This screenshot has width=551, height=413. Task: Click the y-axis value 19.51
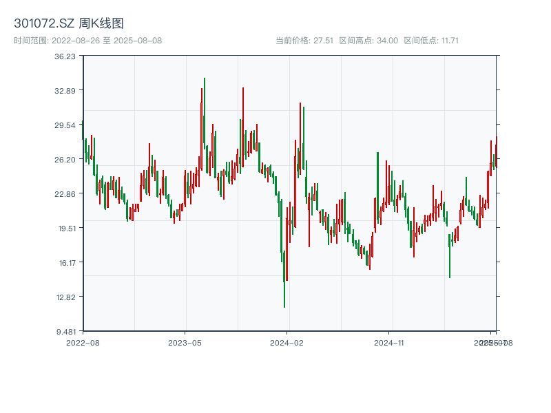[67, 229]
